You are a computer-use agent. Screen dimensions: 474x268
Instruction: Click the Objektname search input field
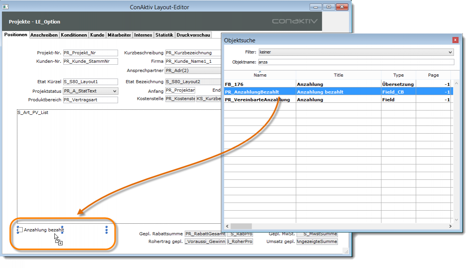pos(355,62)
